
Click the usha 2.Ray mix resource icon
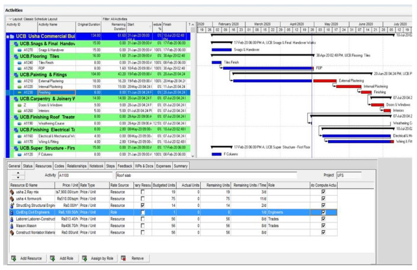coord(11,193)
